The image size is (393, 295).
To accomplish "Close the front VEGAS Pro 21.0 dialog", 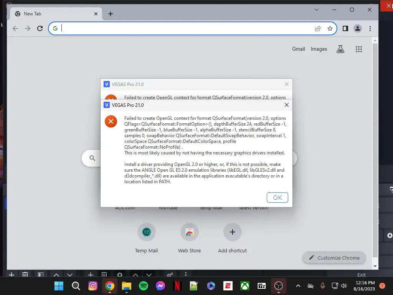I will coord(286,105).
